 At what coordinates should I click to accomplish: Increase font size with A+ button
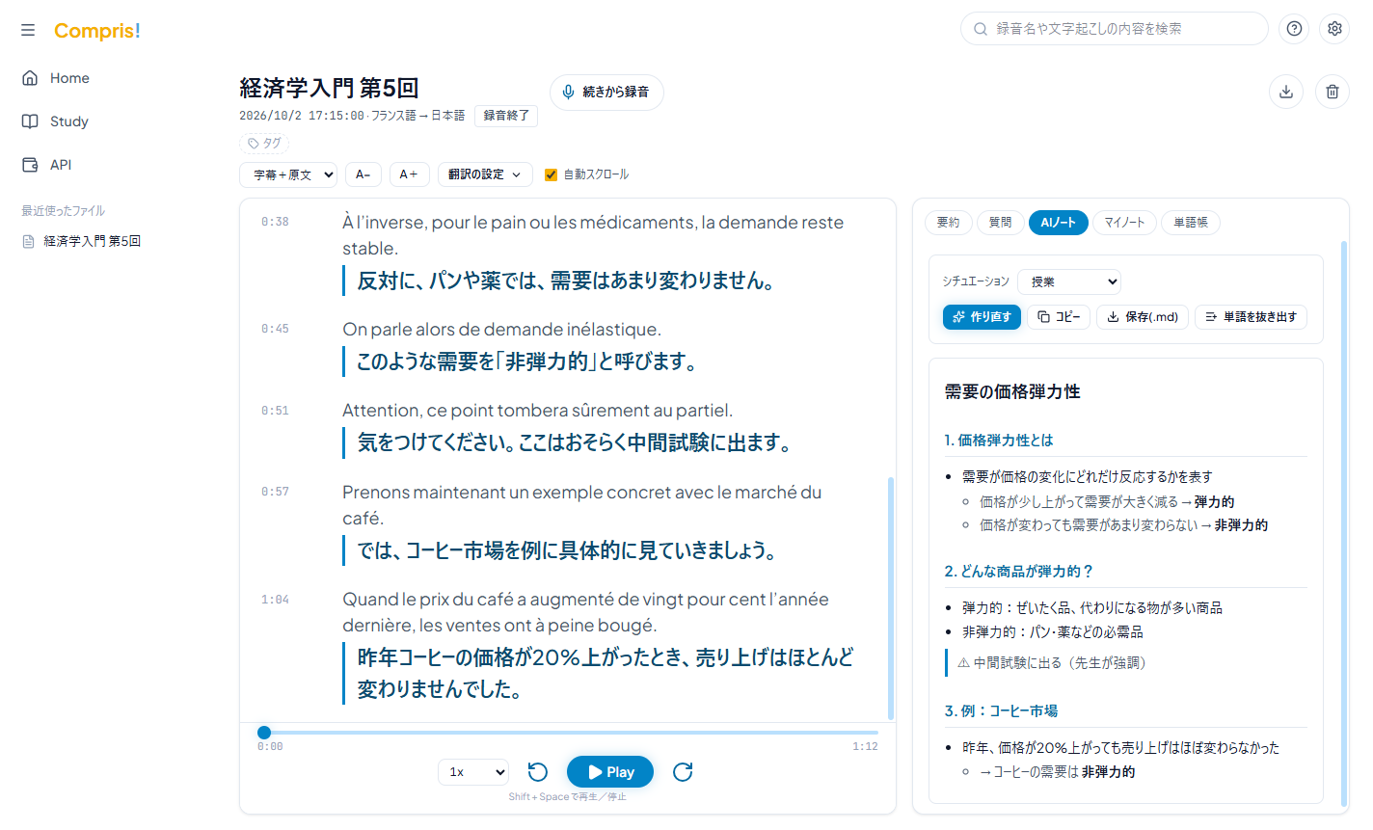pos(410,174)
